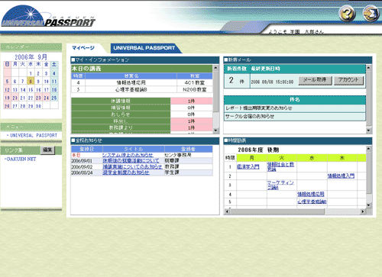The height and width of the screenshot is (277, 382).
Task: Click the 心理学基礎論B cell in today's lectures
Action: (x=131, y=89)
